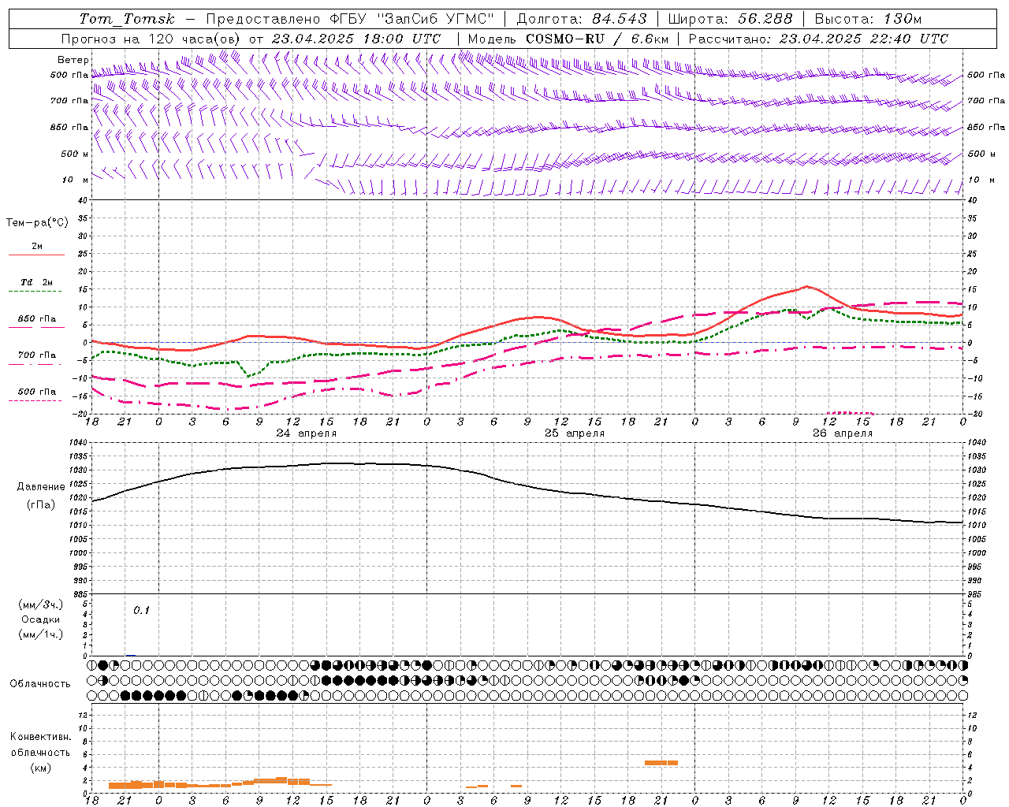Click the '24 апреля' date label

coord(307,433)
